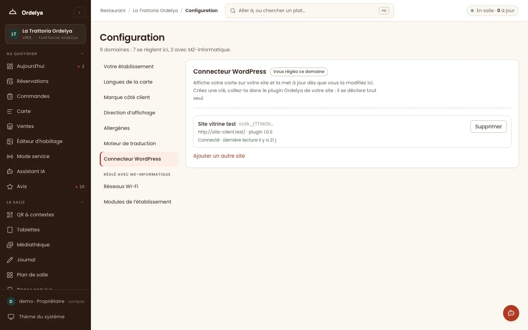Select Moteur de traduction tab

click(x=139, y=143)
